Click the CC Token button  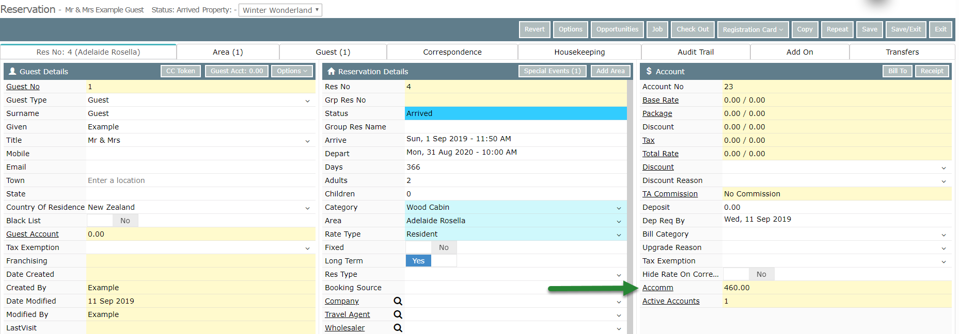tap(181, 71)
